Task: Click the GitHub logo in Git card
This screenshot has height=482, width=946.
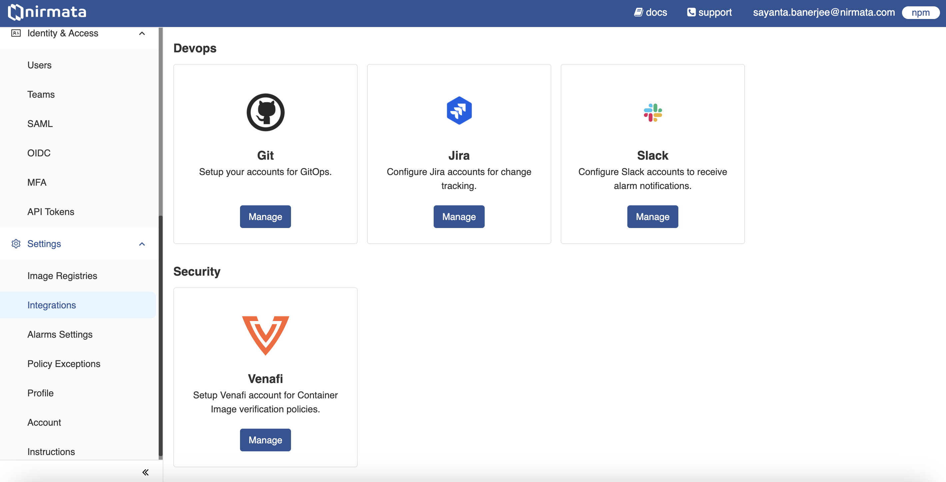Action: [x=265, y=112]
